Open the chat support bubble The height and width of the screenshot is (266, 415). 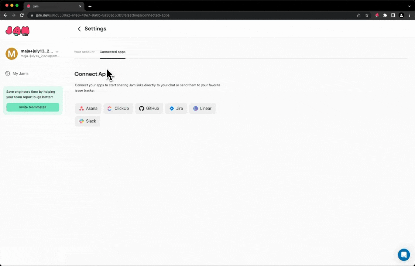click(404, 255)
